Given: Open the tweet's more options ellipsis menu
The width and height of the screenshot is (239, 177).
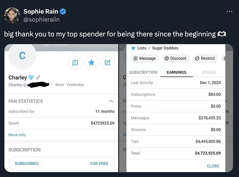Looking at the screenshot, I should [x=230, y=12].
